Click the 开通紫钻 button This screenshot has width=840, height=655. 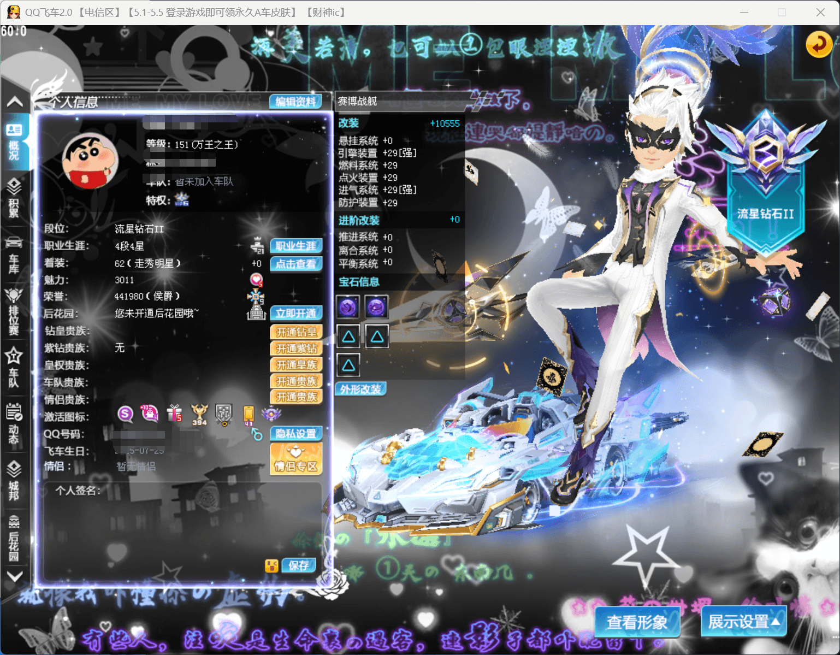[296, 349]
